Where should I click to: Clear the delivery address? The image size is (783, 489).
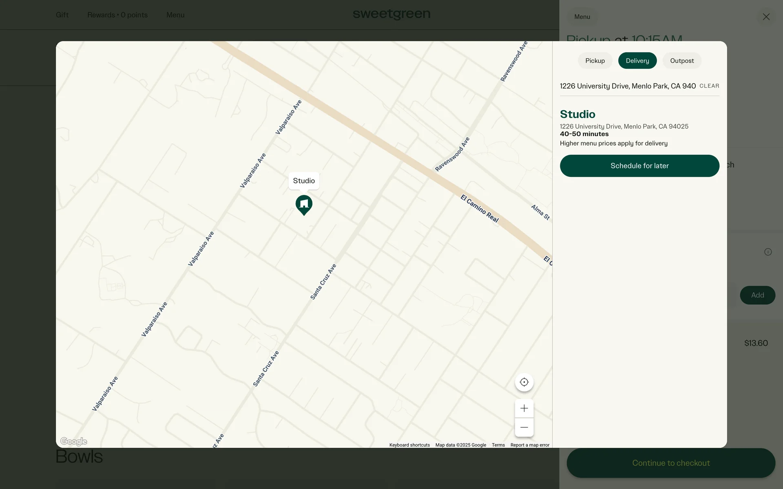pyautogui.click(x=709, y=86)
